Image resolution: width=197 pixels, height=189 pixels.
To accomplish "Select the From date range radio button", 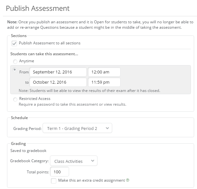I will pos(14,70).
